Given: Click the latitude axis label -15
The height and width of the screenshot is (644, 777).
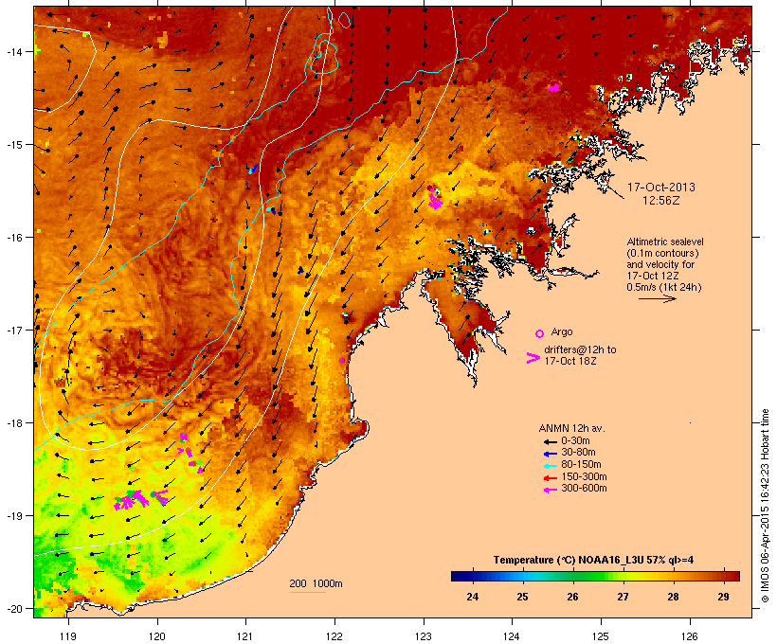Looking at the screenshot, I should [13, 145].
